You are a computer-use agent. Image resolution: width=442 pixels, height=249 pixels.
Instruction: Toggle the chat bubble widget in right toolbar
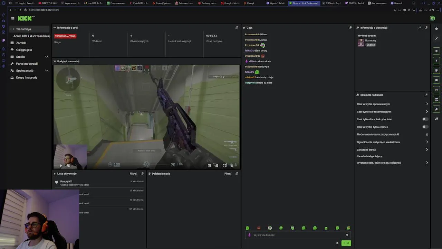click(436, 80)
